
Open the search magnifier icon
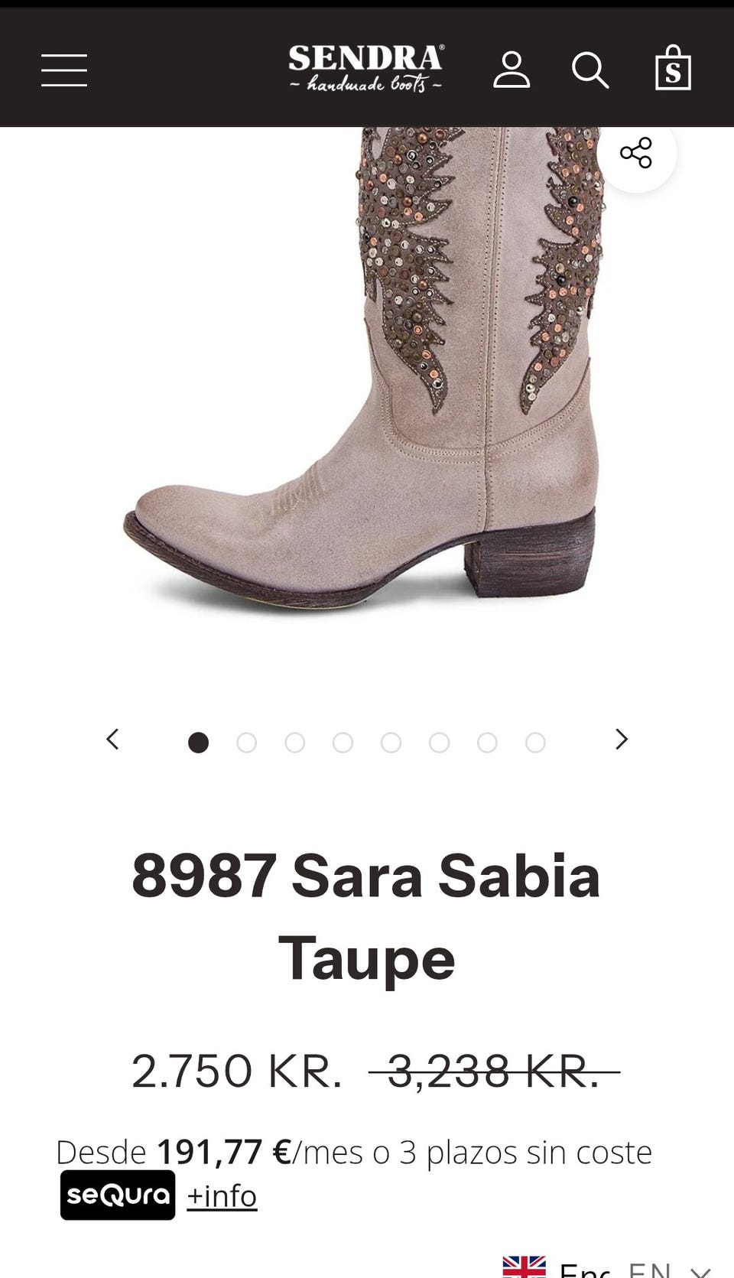point(590,70)
